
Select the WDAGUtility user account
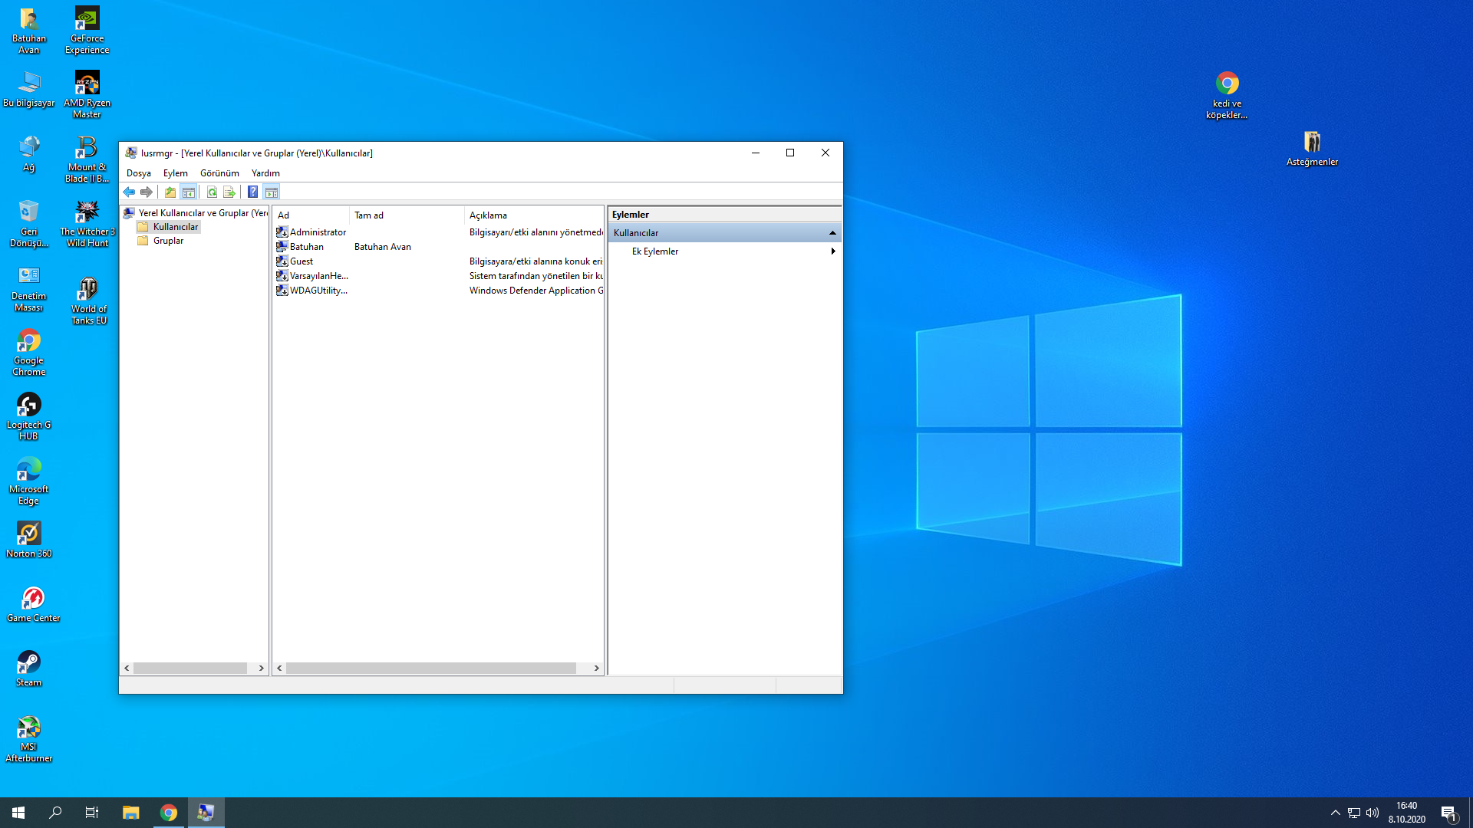coord(318,291)
